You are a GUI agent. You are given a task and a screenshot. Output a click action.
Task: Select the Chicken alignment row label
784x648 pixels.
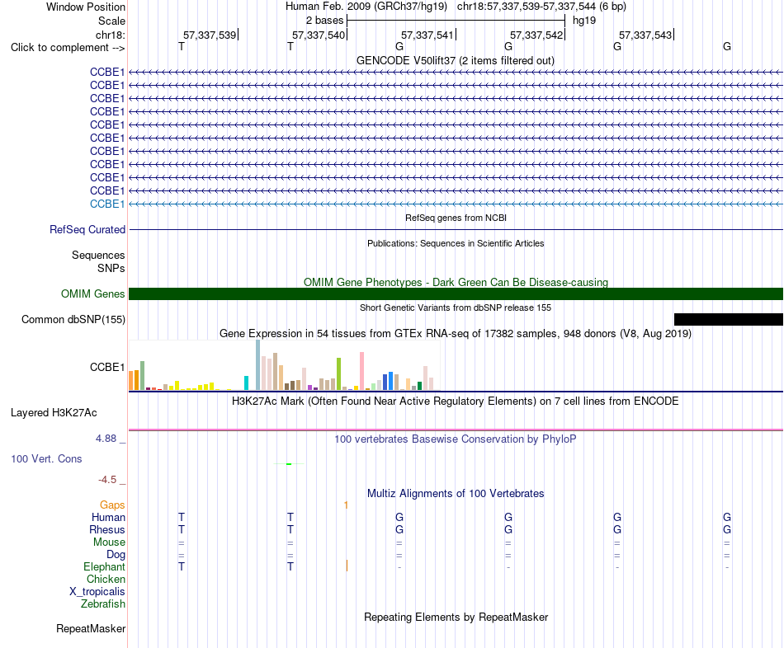(106, 579)
